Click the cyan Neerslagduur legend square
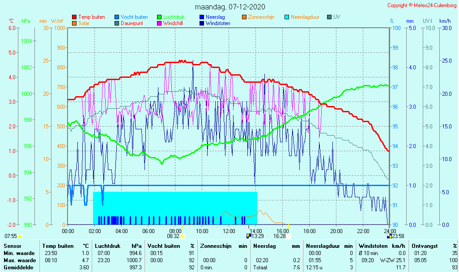 click(287, 17)
